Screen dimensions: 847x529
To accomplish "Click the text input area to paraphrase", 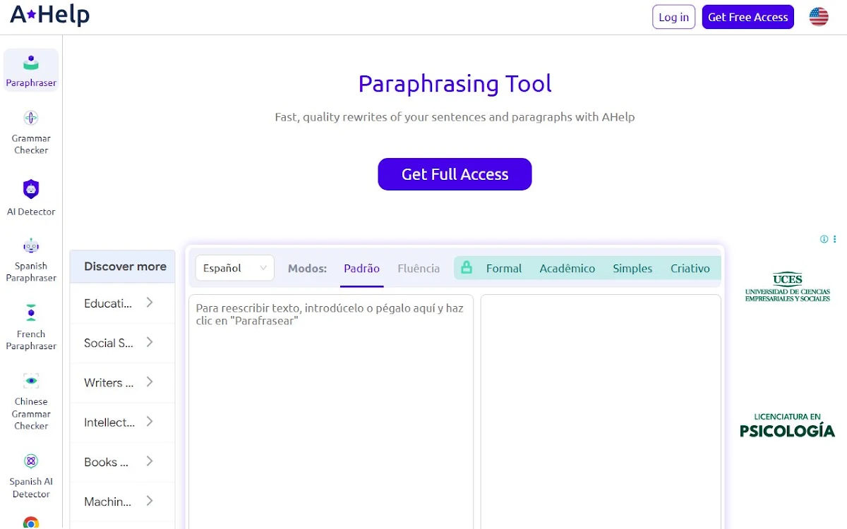I will [x=331, y=411].
